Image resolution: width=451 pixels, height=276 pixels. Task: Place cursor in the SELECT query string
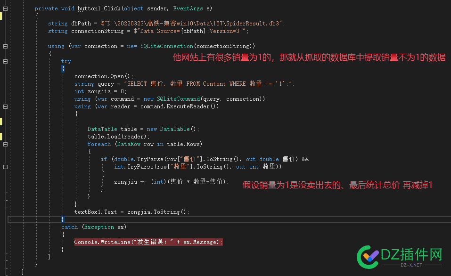[x=209, y=84]
